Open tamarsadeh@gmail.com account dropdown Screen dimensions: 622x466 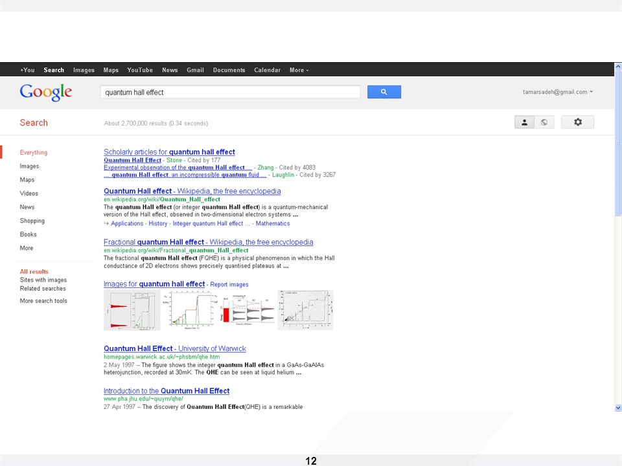[x=558, y=92]
